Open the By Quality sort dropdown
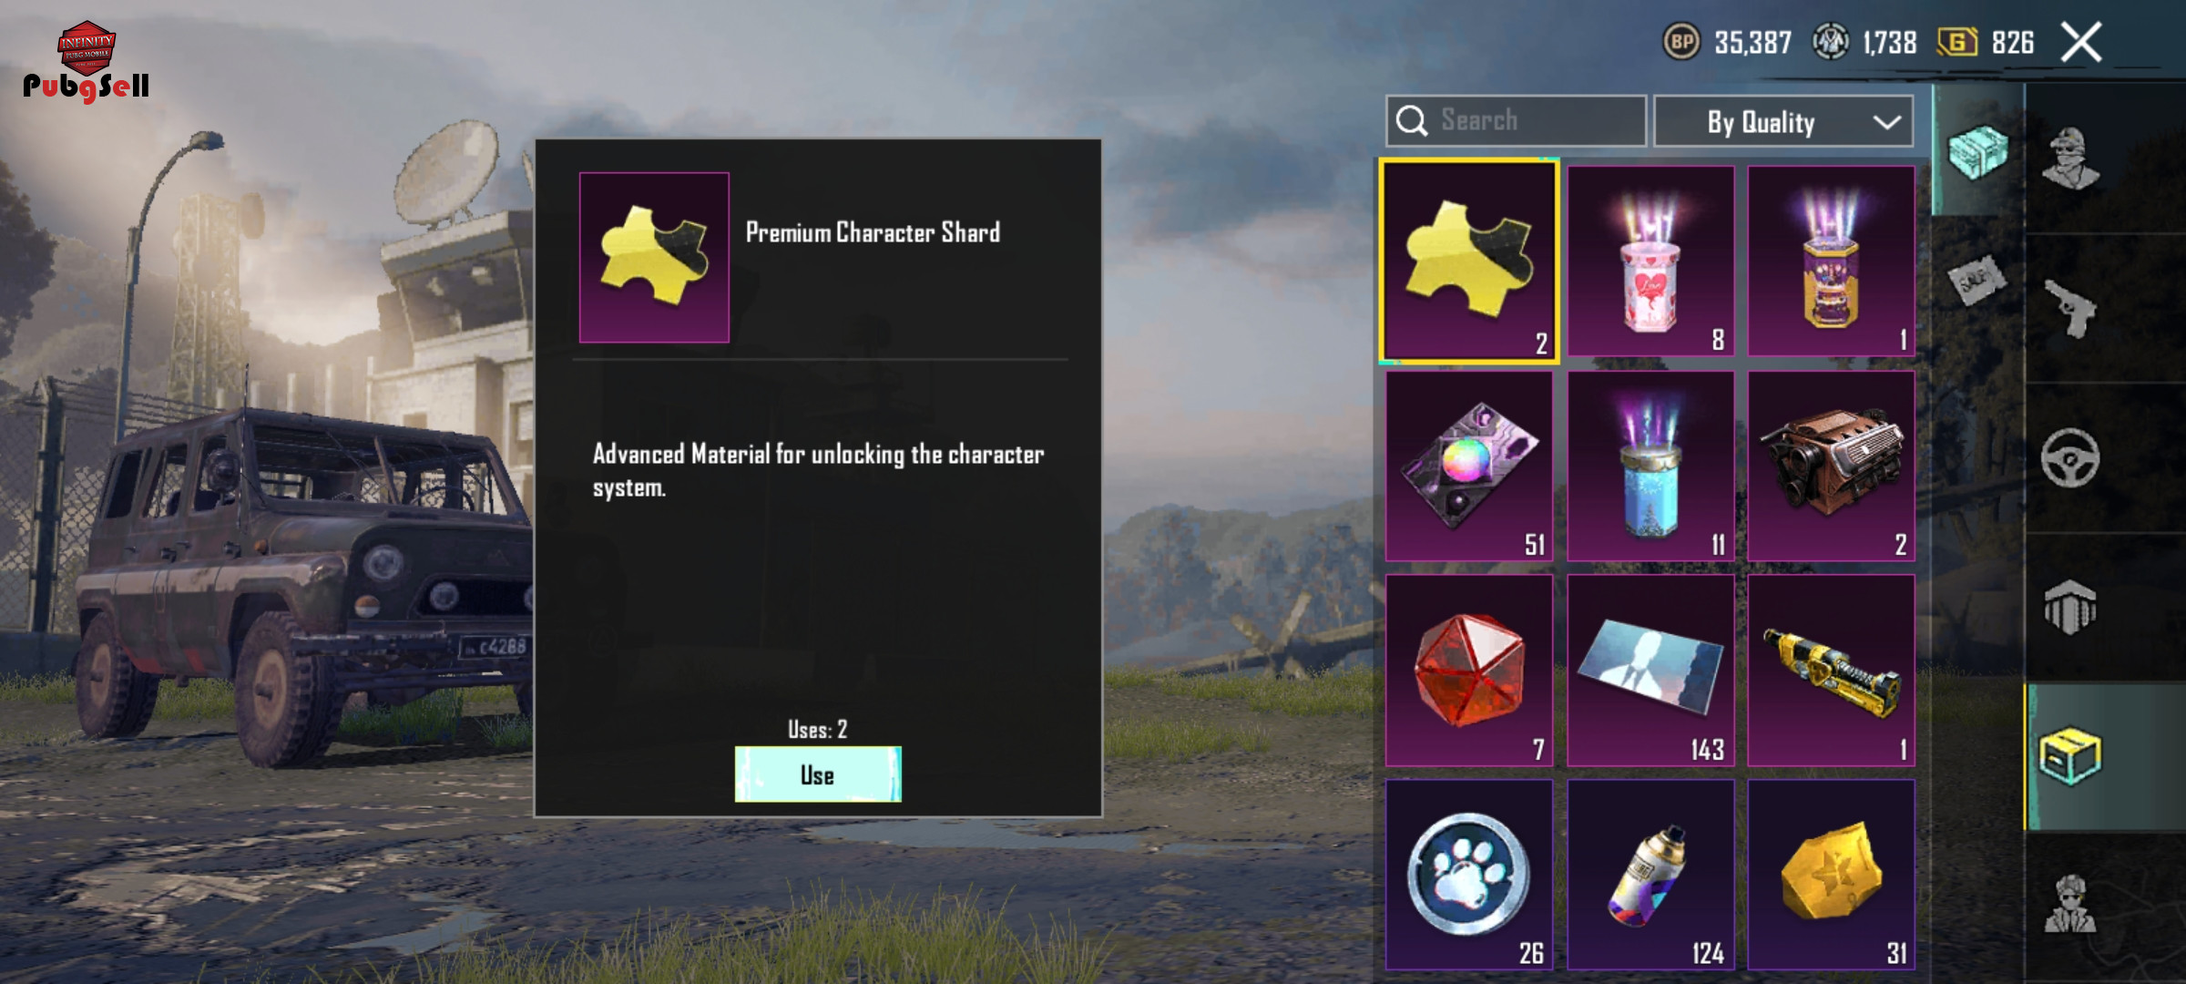 (x=1783, y=121)
